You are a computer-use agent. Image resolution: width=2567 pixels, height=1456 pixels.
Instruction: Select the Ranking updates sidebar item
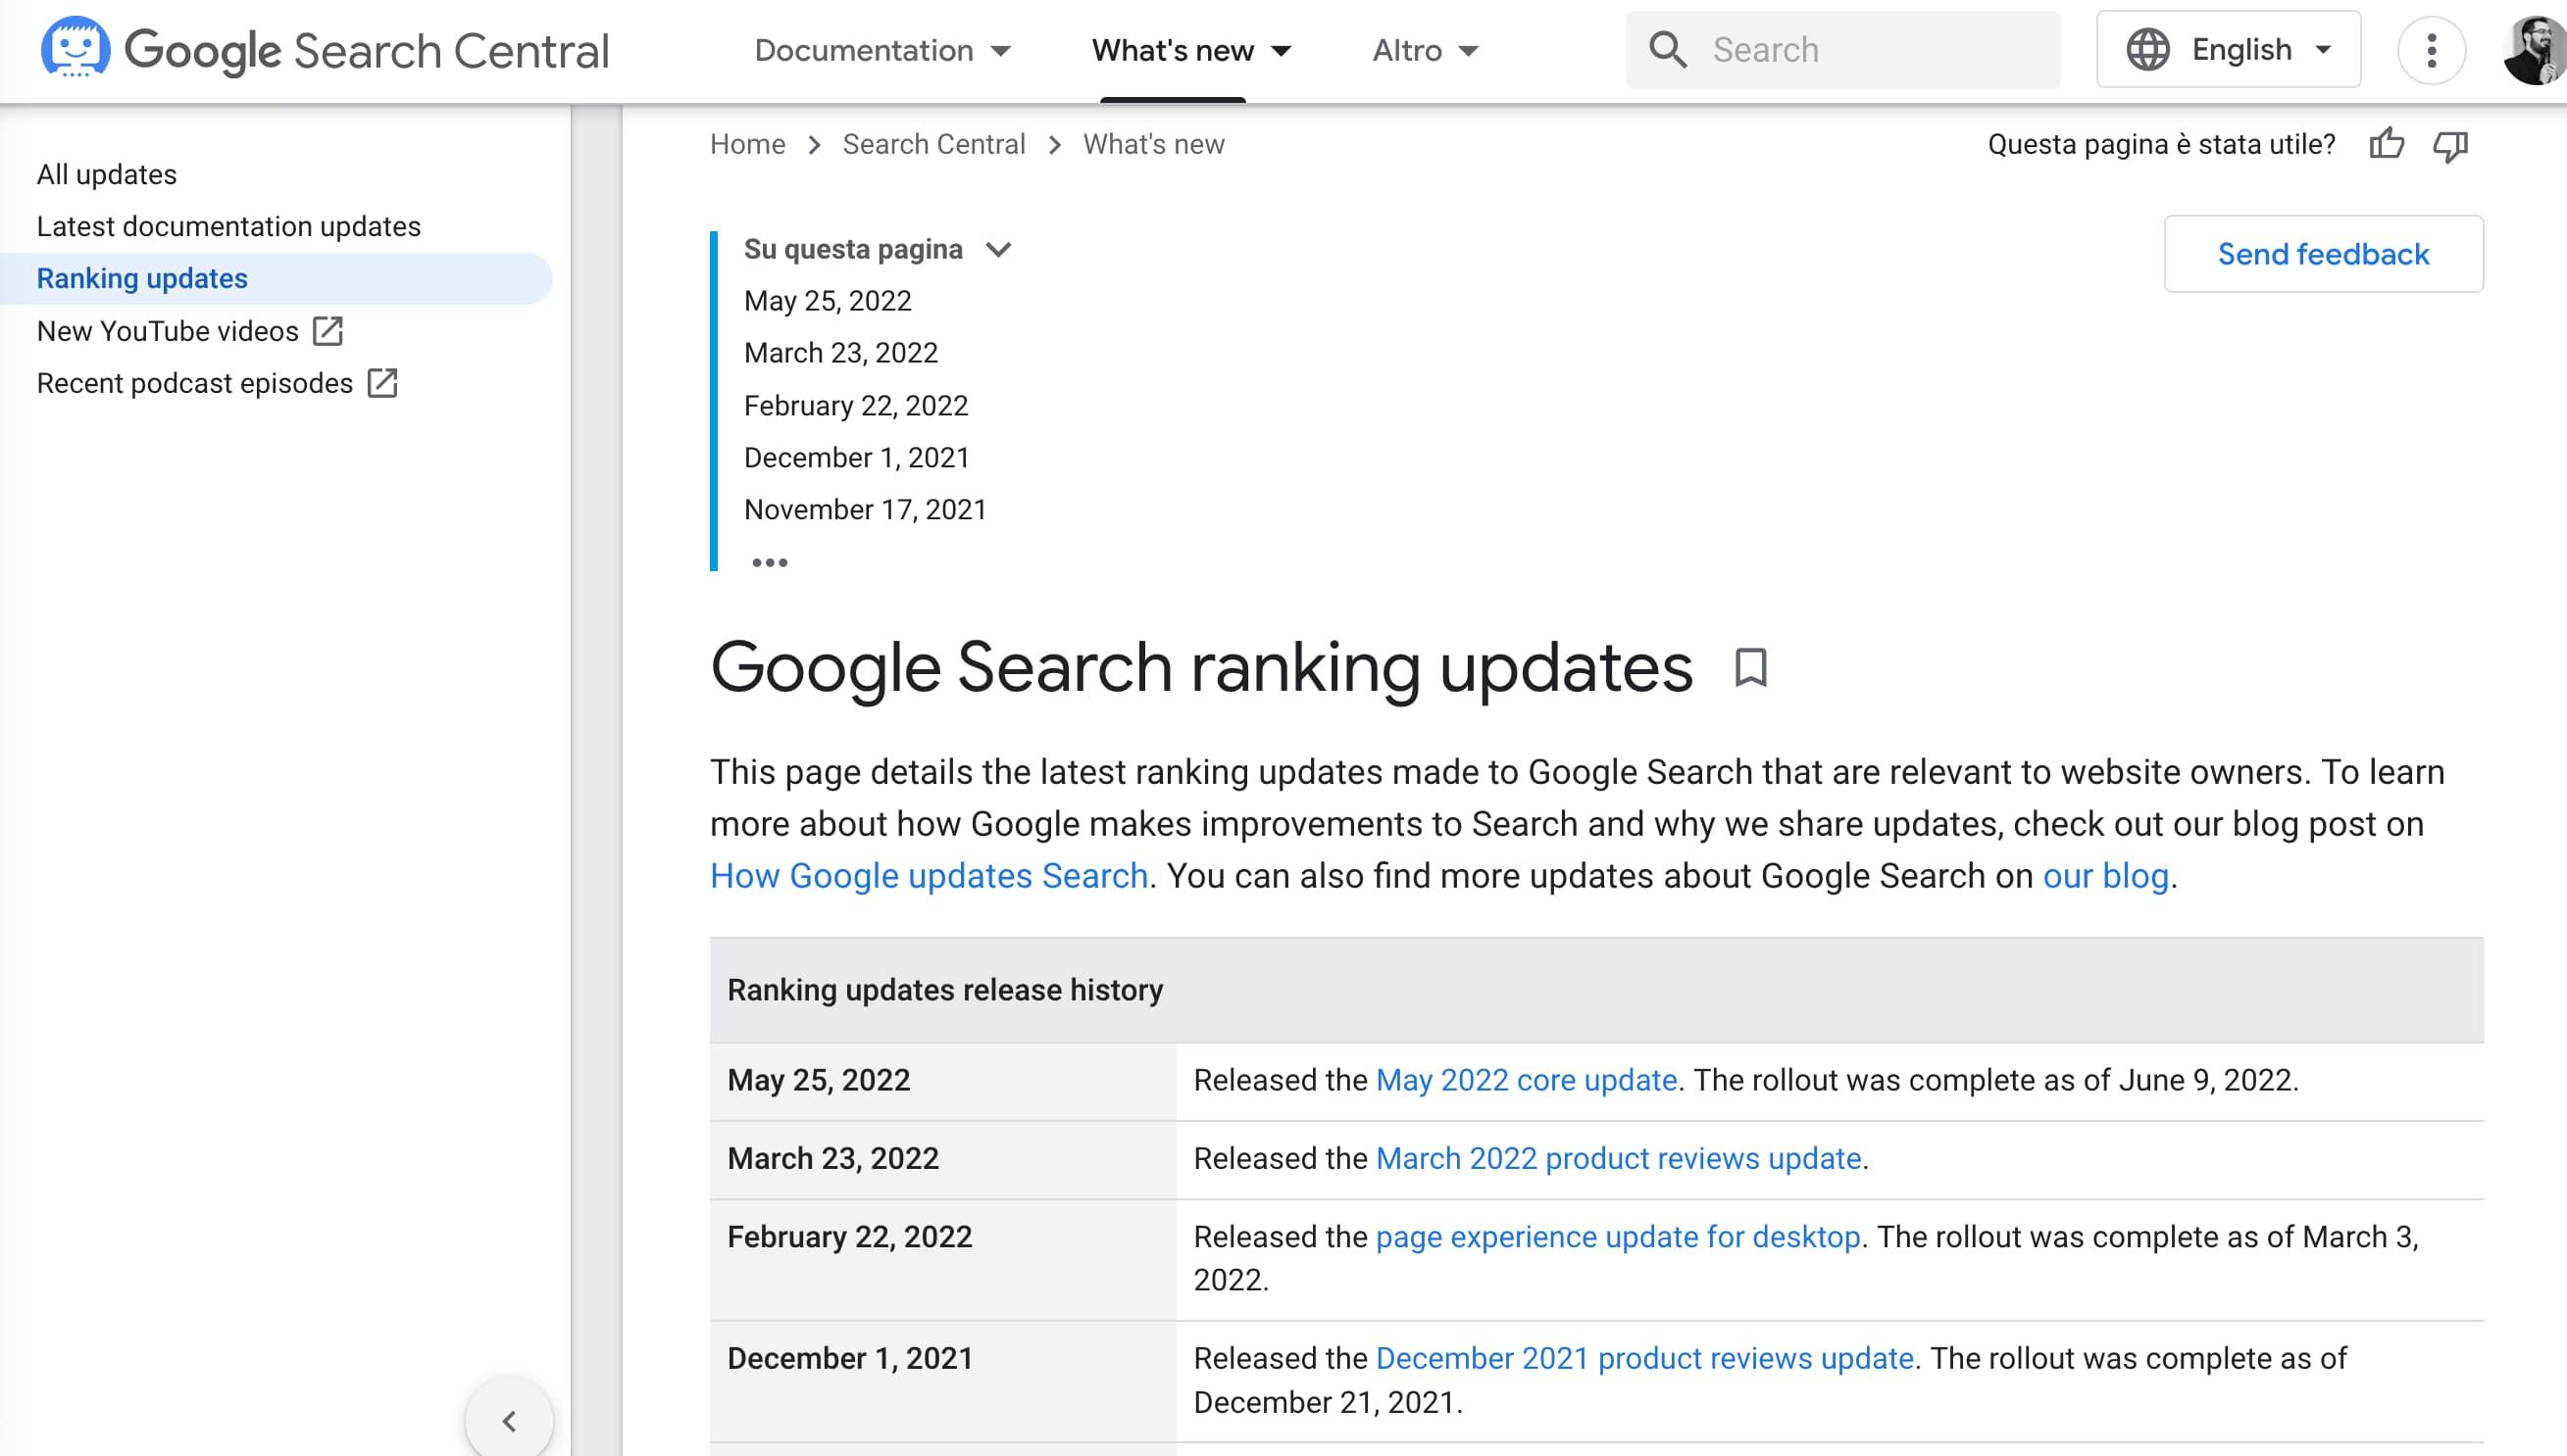pyautogui.click(x=143, y=276)
